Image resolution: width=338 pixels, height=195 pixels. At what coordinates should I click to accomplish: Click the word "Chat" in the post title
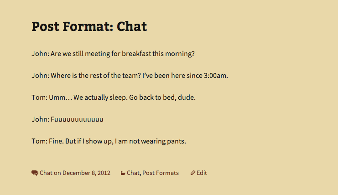[x=132, y=26]
